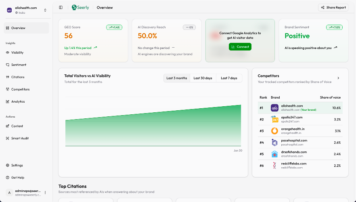Click the GEO Score +1.4% badge

coord(114,27)
